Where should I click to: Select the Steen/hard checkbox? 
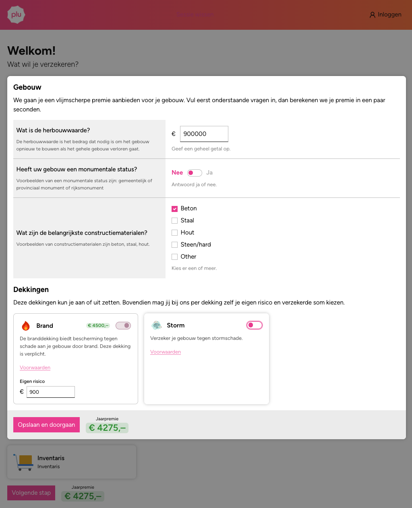175,245
